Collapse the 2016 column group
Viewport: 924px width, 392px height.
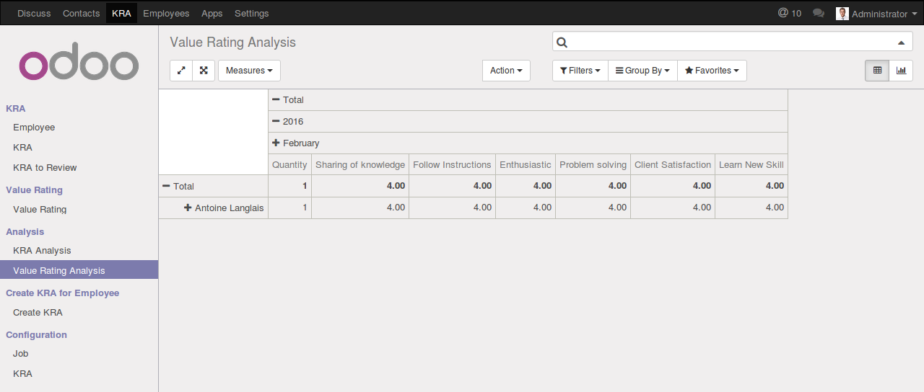click(287, 122)
